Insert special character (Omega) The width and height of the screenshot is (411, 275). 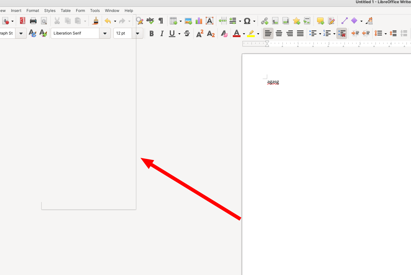[247, 21]
